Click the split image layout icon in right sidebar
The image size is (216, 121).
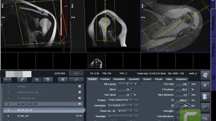tap(205, 107)
